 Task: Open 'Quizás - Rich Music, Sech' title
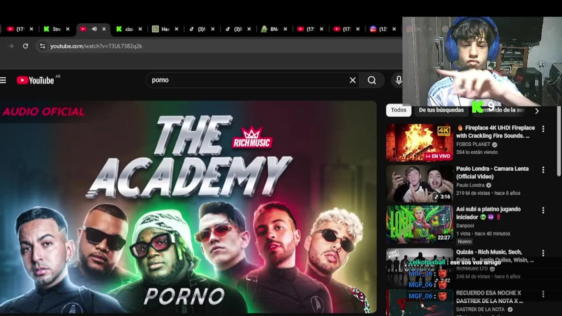click(495, 256)
